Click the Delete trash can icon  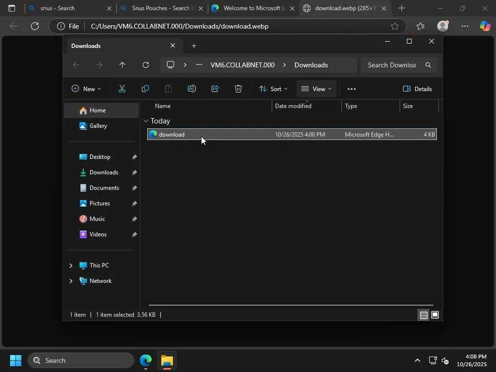pos(238,89)
